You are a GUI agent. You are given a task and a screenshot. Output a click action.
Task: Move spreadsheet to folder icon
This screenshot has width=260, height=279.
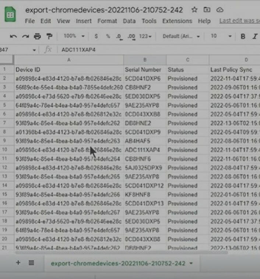207,10
